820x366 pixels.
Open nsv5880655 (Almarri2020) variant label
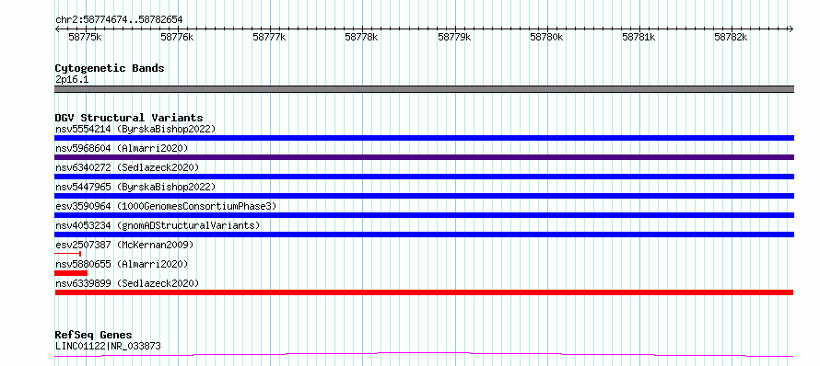pos(122,264)
